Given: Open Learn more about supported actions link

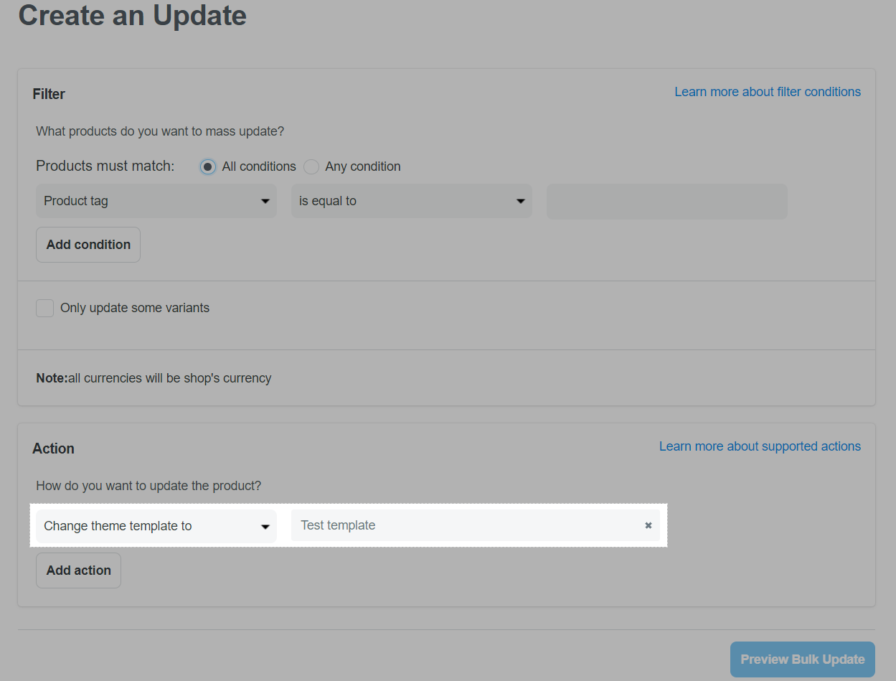Looking at the screenshot, I should pos(760,446).
